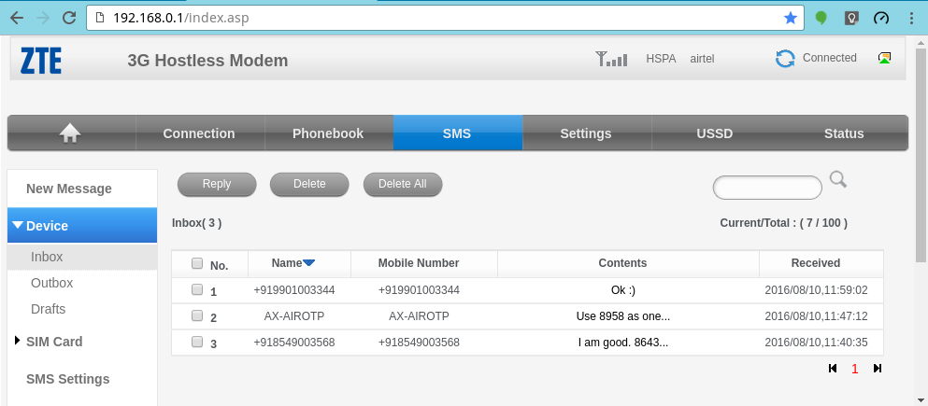Open Outbox in the sidebar

pos(52,283)
